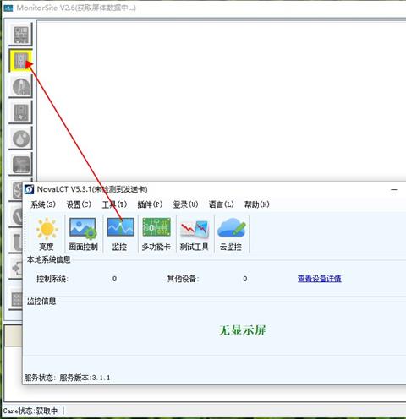406x419 pixels.
Task: Open the 登录(U) menu
Action: (x=185, y=204)
